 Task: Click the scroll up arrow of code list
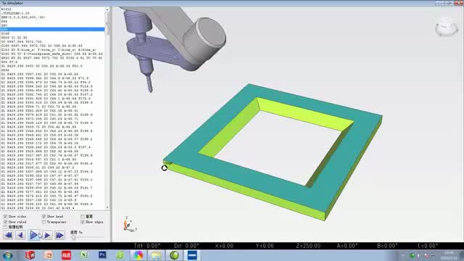point(107,9)
